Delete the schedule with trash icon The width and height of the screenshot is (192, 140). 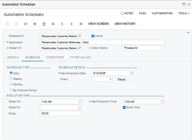click(x=44, y=24)
